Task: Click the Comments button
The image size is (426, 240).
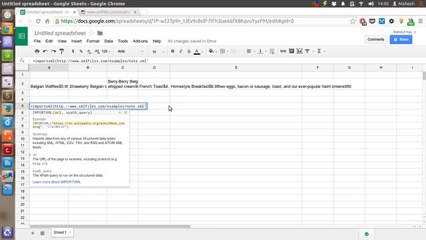Action: pyautogui.click(x=375, y=39)
